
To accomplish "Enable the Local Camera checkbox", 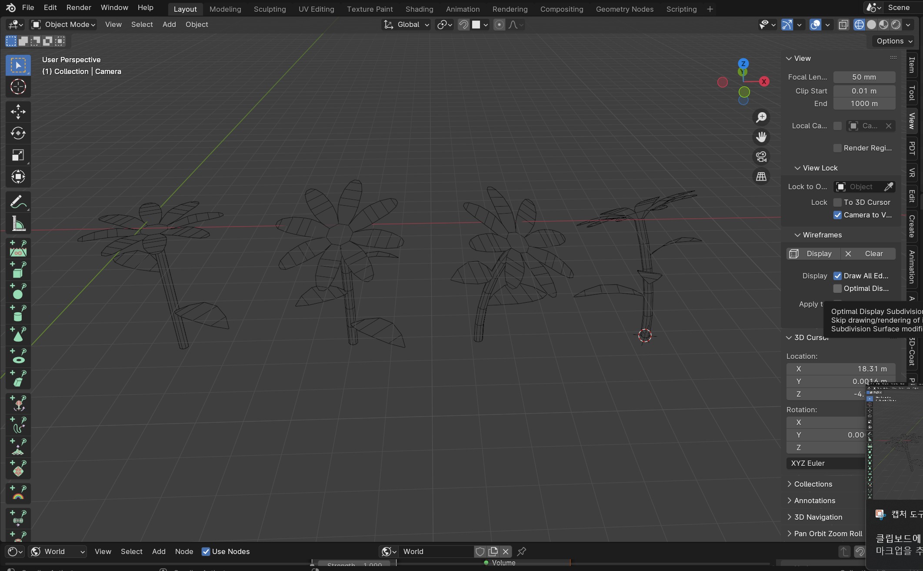I will pos(837,126).
